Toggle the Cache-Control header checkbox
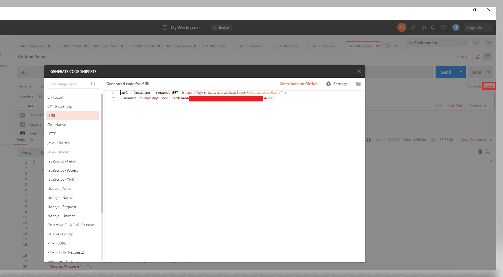 pos(22,115)
